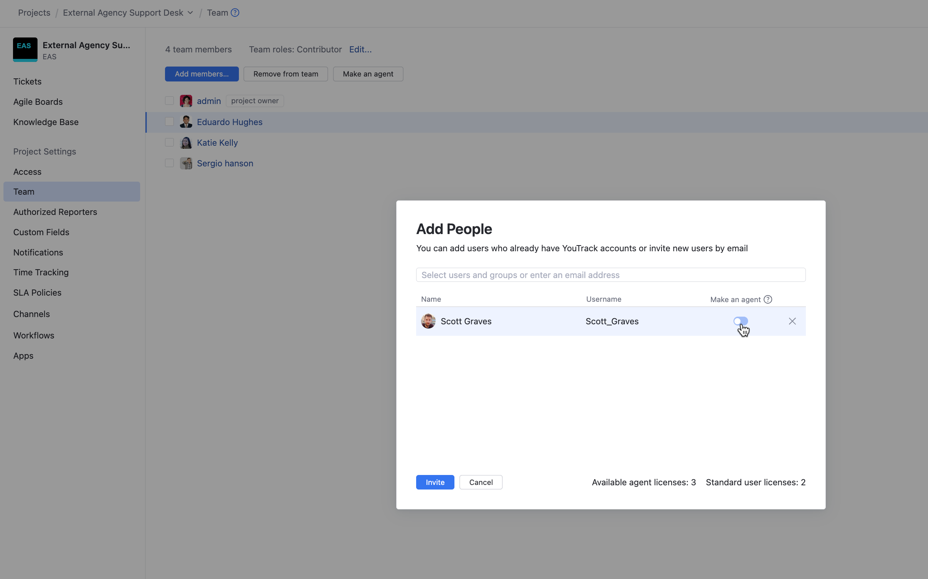Viewport: 928px width, 579px height.
Task: Click the Edit... team roles link
Action: [x=360, y=49]
